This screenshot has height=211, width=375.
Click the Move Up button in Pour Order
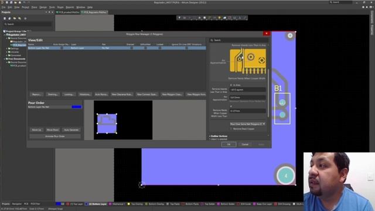[x=36, y=130]
